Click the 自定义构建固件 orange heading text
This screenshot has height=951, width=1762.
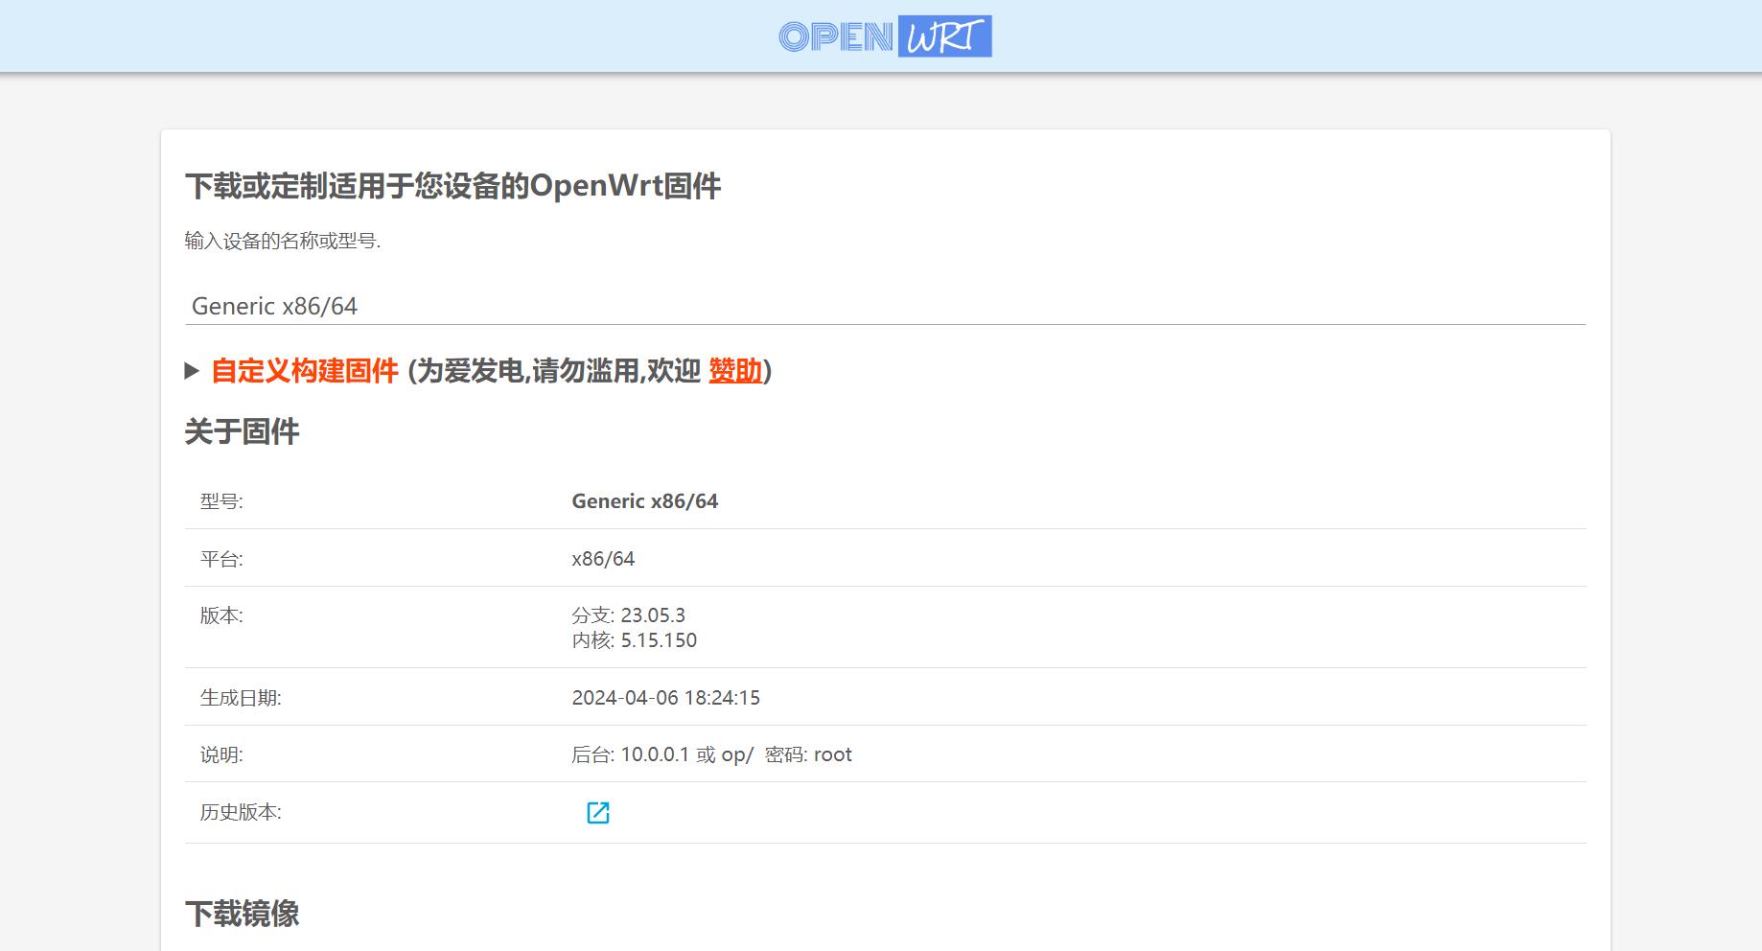(305, 371)
